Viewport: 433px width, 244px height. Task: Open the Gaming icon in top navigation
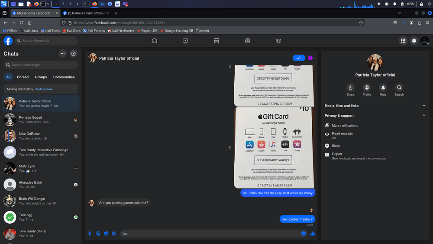tap(278, 41)
